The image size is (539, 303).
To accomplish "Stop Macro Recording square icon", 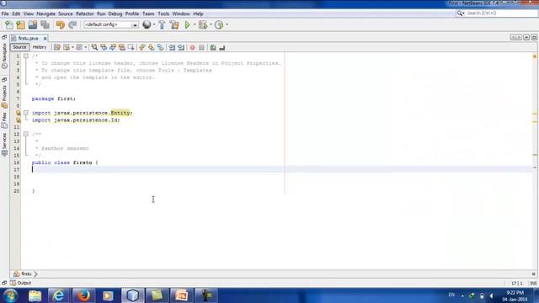I will [x=201, y=47].
